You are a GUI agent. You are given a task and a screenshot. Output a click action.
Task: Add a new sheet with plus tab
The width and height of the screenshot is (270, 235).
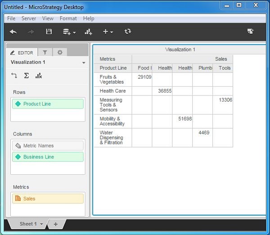(x=55, y=224)
